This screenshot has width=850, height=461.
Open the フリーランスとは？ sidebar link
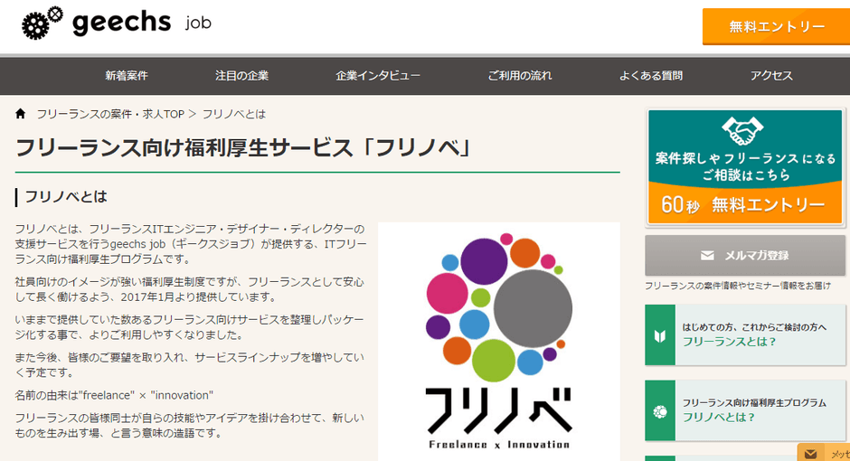click(745, 334)
